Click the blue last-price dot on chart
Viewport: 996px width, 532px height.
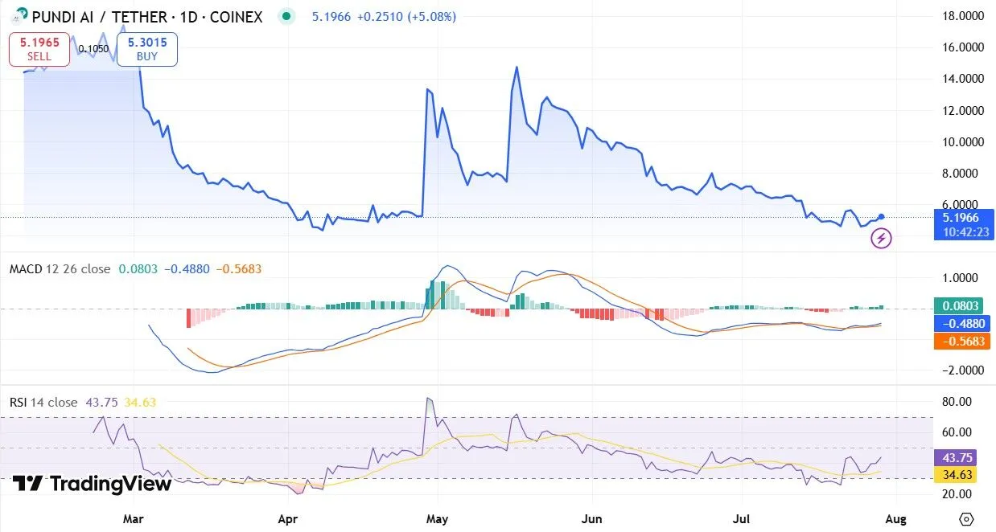click(x=882, y=217)
